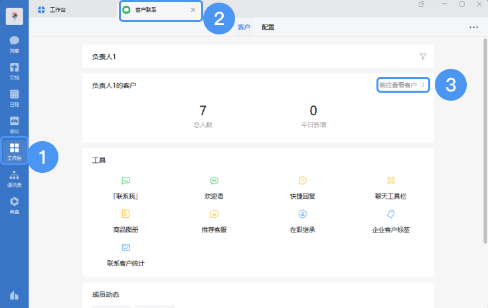Open the 消息 messages sidebar icon

pyautogui.click(x=14, y=43)
